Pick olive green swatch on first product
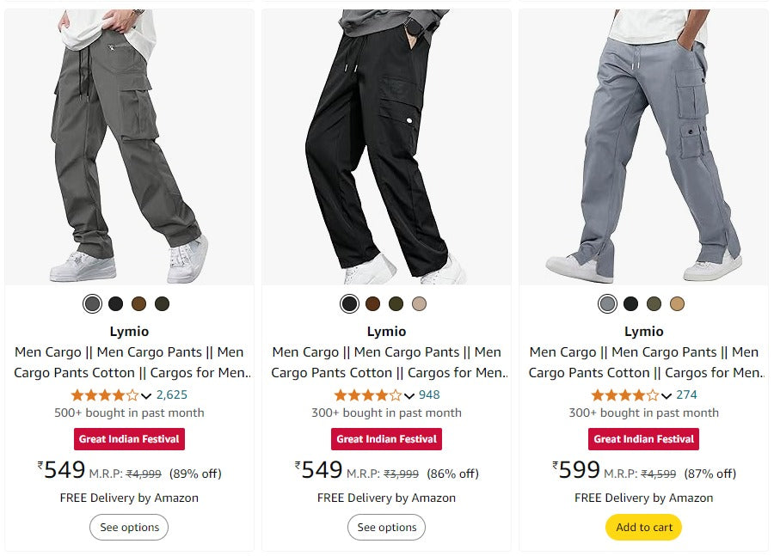Viewport: 774px width, 556px height. click(x=162, y=303)
